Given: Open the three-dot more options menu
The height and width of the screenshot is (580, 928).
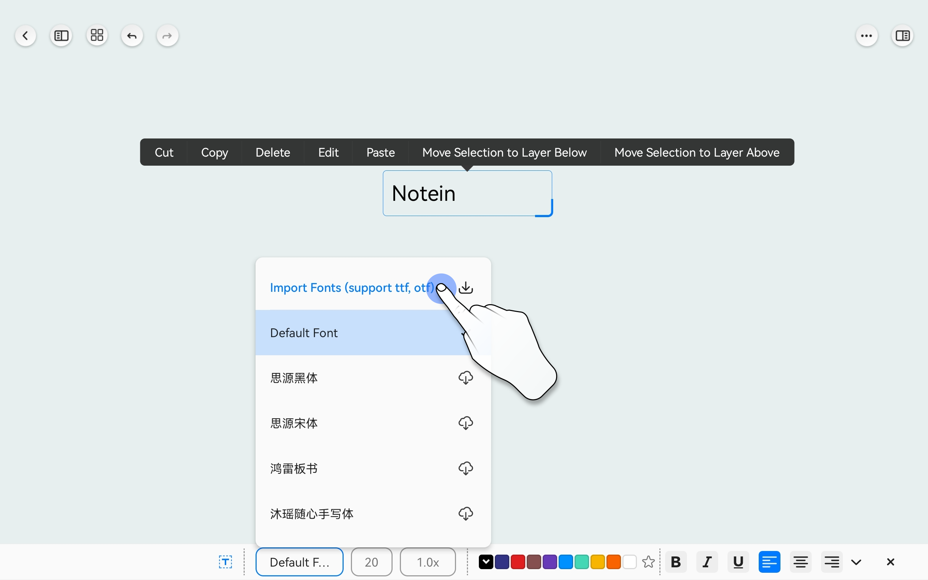Looking at the screenshot, I should click(867, 36).
